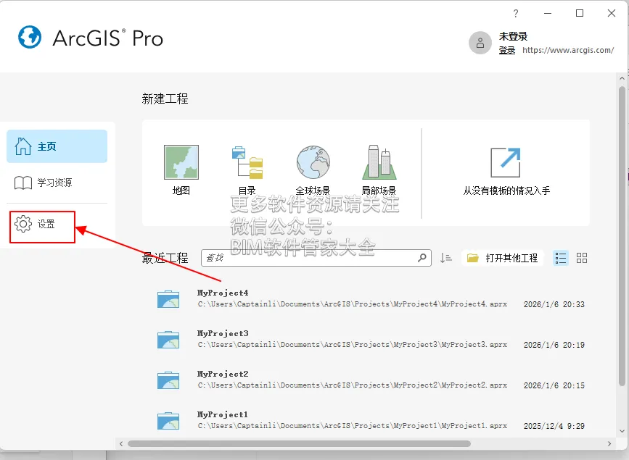The height and width of the screenshot is (460, 629).
Task: Click the Sign in (登录) link
Action: (507, 50)
